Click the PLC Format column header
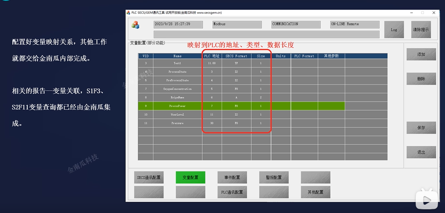This screenshot has width=445, height=213. [x=304, y=56]
